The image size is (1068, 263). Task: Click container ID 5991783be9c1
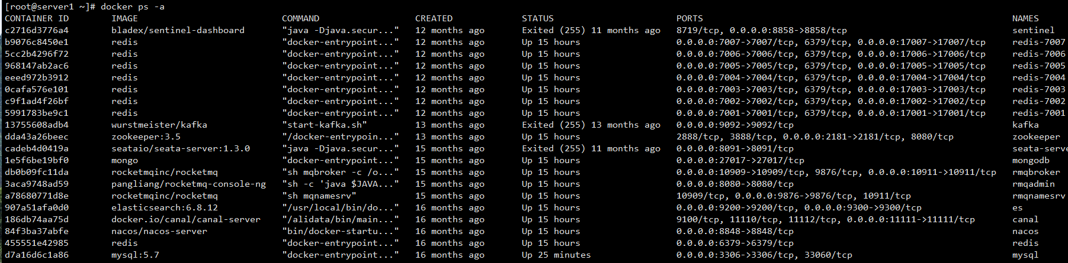click(x=37, y=113)
